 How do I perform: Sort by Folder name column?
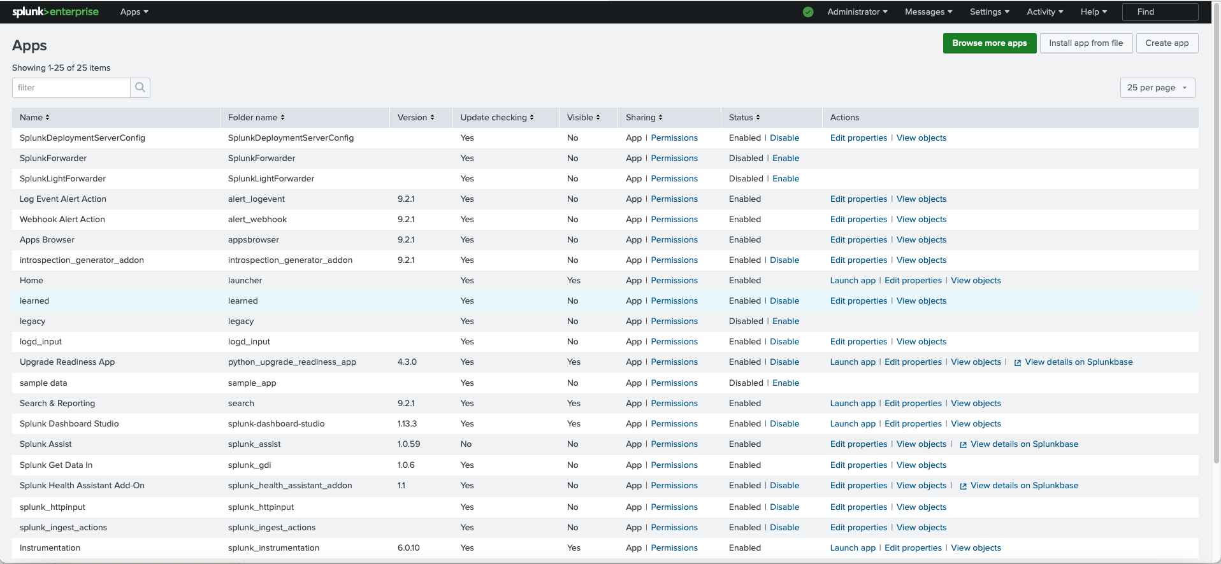point(256,118)
